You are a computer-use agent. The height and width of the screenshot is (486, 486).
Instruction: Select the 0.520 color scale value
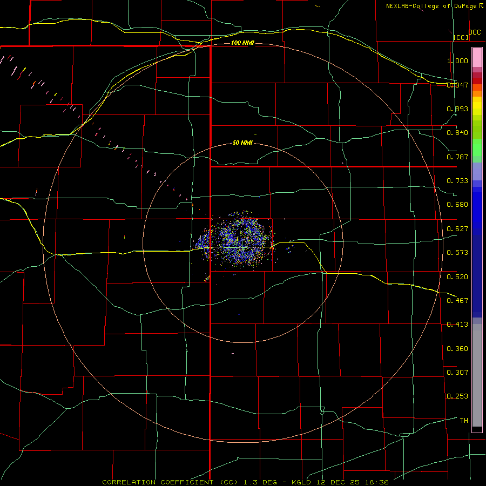click(457, 277)
